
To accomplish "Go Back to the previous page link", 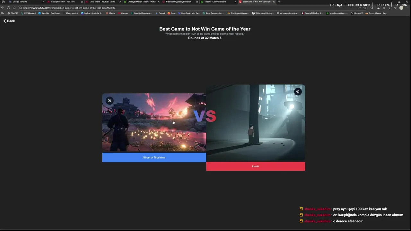I will pos(9,21).
